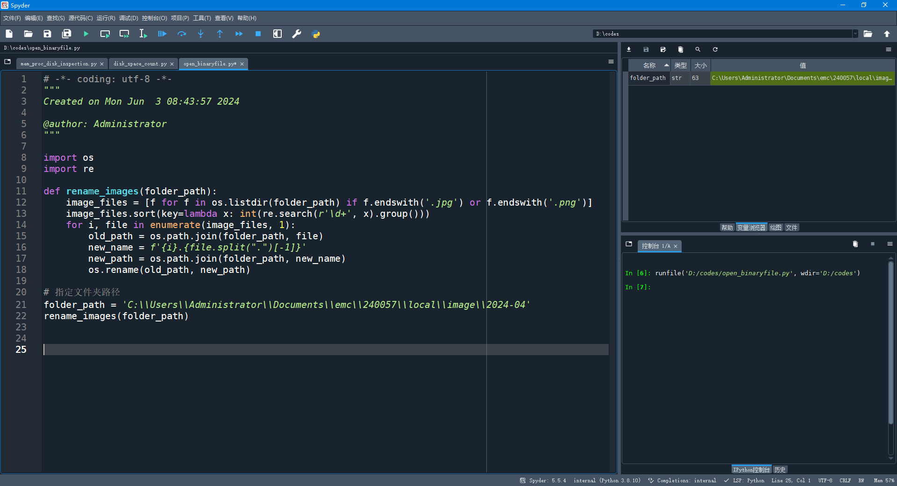Save variable data in Variable Explorer
The image size is (897, 486).
(646, 50)
